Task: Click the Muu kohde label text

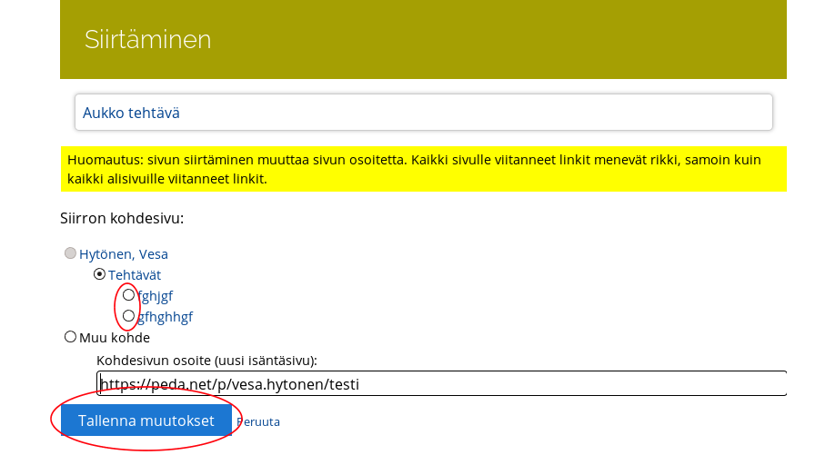Action: (115, 338)
